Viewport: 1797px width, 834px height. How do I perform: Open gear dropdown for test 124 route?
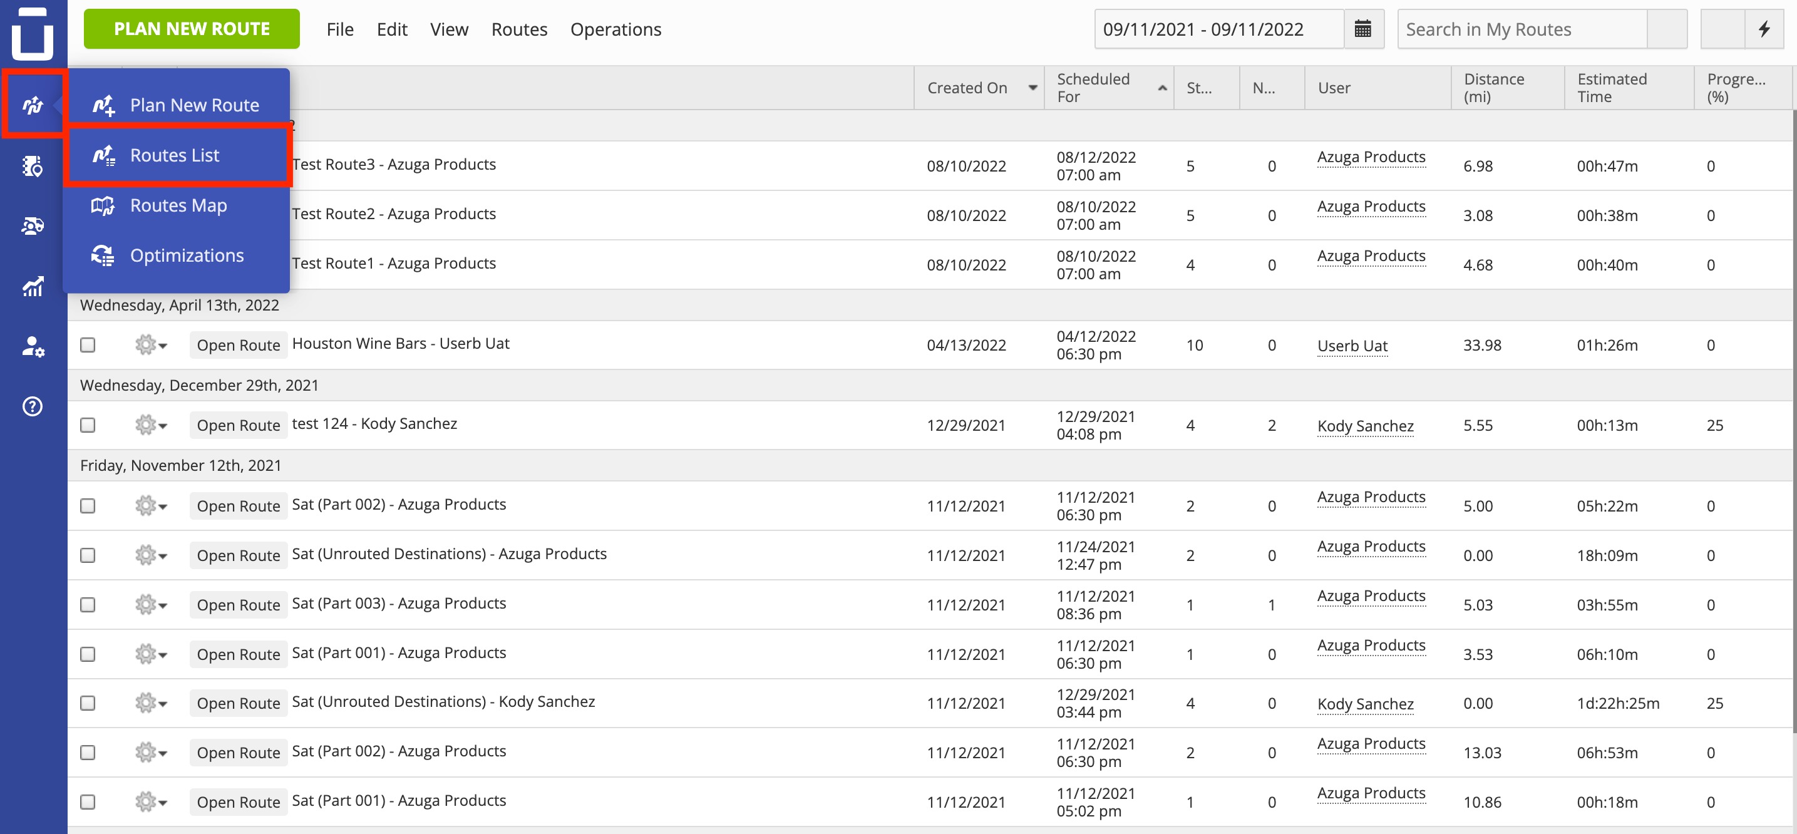click(x=152, y=425)
